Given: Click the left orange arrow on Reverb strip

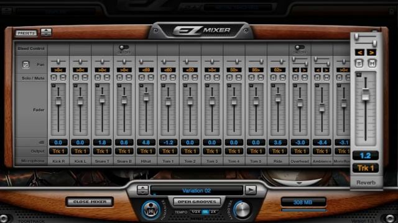Looking at the screenshot, I should point(360,53).
